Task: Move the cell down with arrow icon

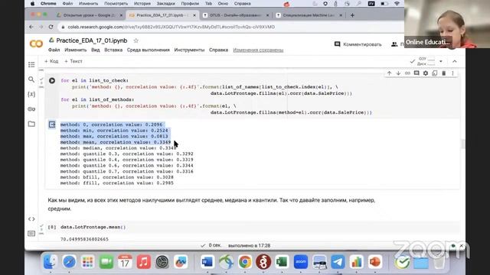Action: point(398,73)
